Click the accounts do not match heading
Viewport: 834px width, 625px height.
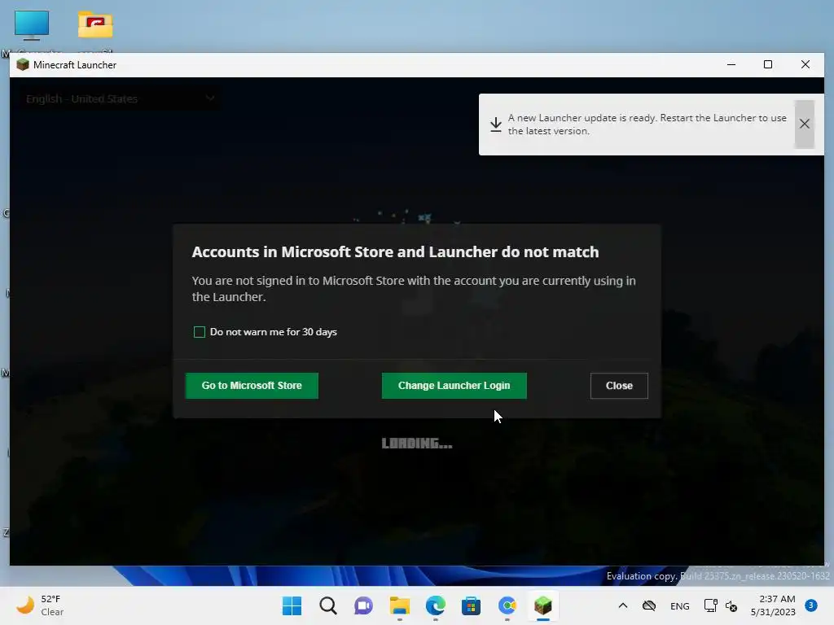coord(395,252)
